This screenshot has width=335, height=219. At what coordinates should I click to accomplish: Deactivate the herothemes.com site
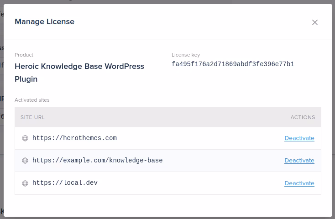299,138
